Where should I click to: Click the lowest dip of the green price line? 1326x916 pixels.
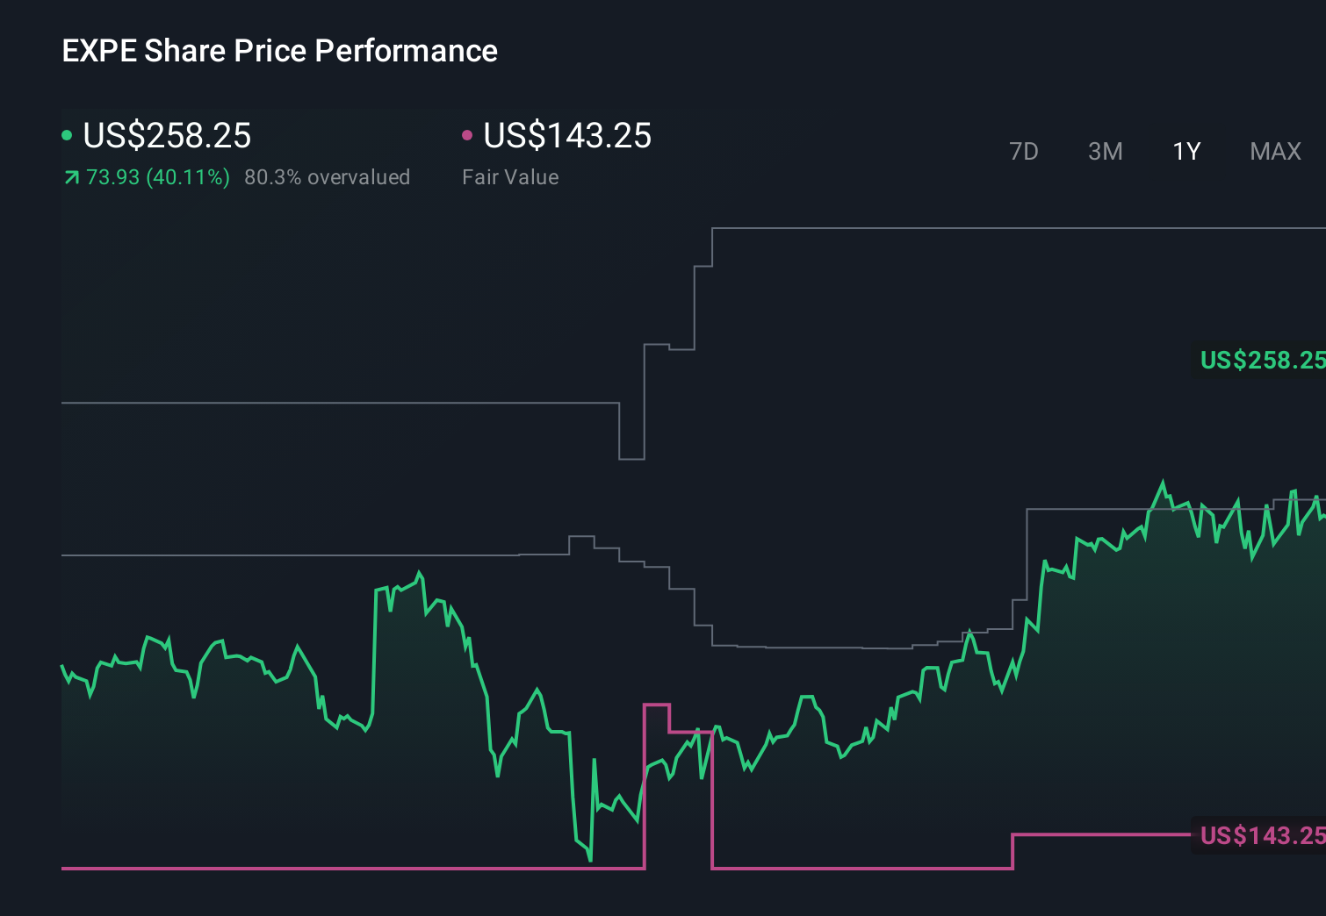click(x=590, y=860)
